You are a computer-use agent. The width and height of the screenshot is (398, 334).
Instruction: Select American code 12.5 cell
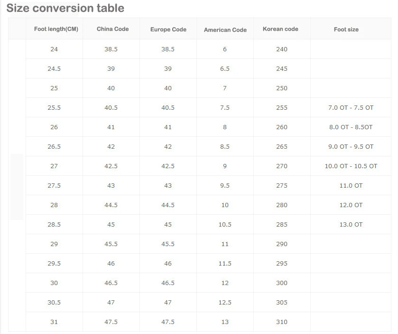225,303
